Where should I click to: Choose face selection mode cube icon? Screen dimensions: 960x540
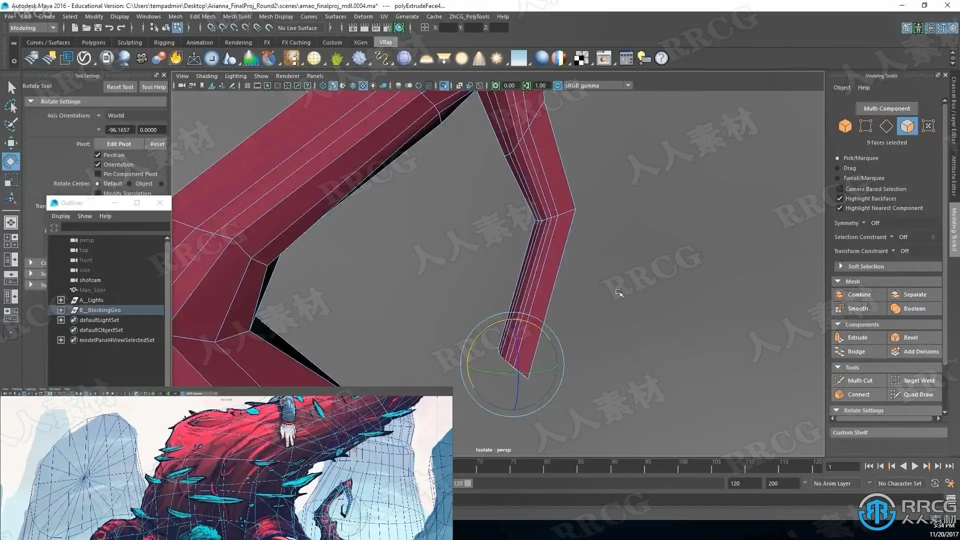click(907, 126)
